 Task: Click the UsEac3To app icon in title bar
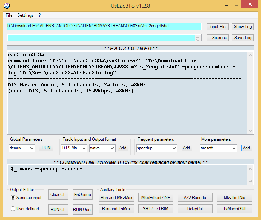tap(7, 6)
